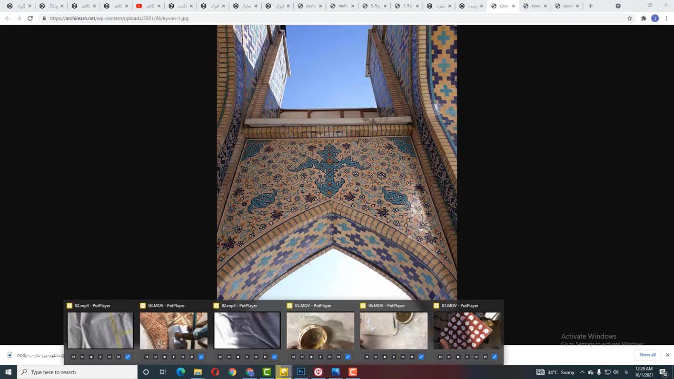This screenshot has height=379, width=674.
Task: Bookmark this page with the star icon
Action: tap(629, 18)
